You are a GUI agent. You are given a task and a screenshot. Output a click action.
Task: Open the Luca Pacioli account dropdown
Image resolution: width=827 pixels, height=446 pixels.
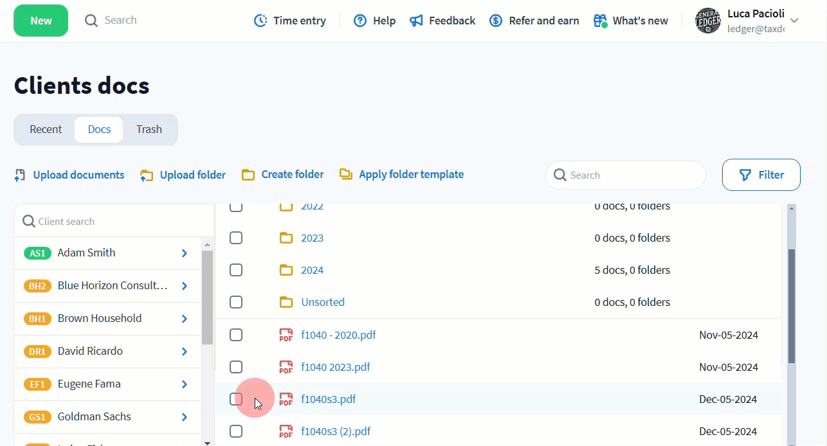[794, 21]
